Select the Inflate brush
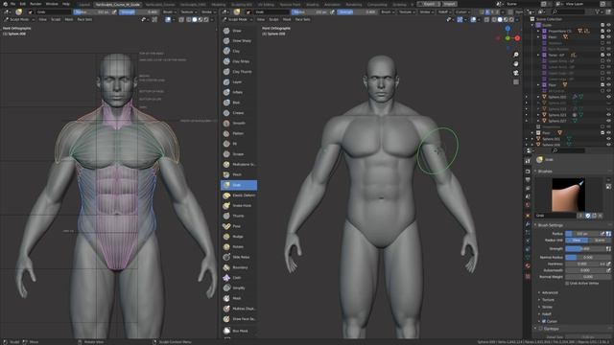The image size is (614, 345). click(239, 92)
